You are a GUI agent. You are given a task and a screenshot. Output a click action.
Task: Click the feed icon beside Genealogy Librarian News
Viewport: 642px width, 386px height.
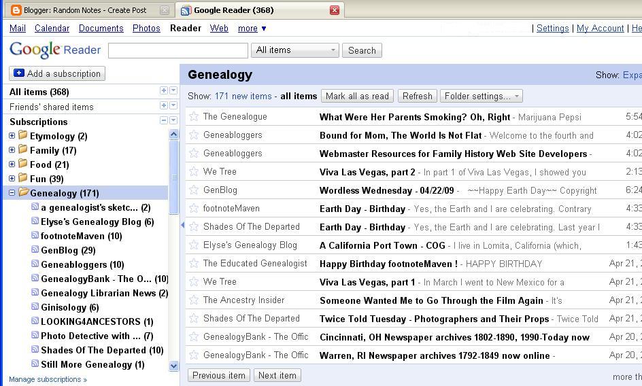(35, 293)
